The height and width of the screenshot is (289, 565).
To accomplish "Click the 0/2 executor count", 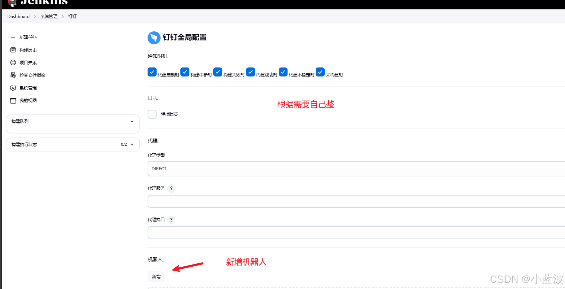I will [124, 144].
